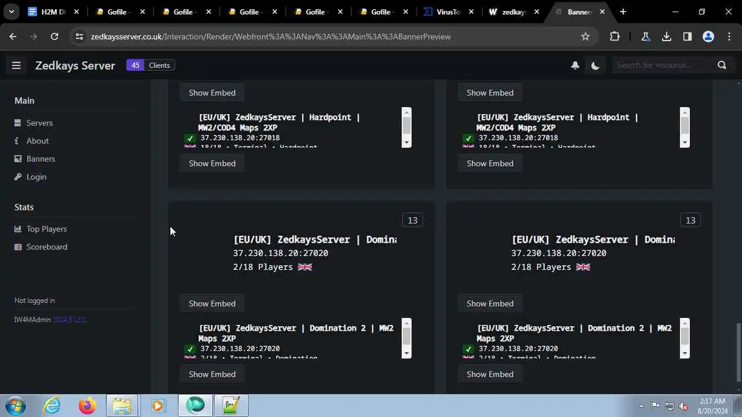Show hidden system tray icons
Image resolution: width=742 pixels, height=417 pixels.
click(x=641, y=406)
